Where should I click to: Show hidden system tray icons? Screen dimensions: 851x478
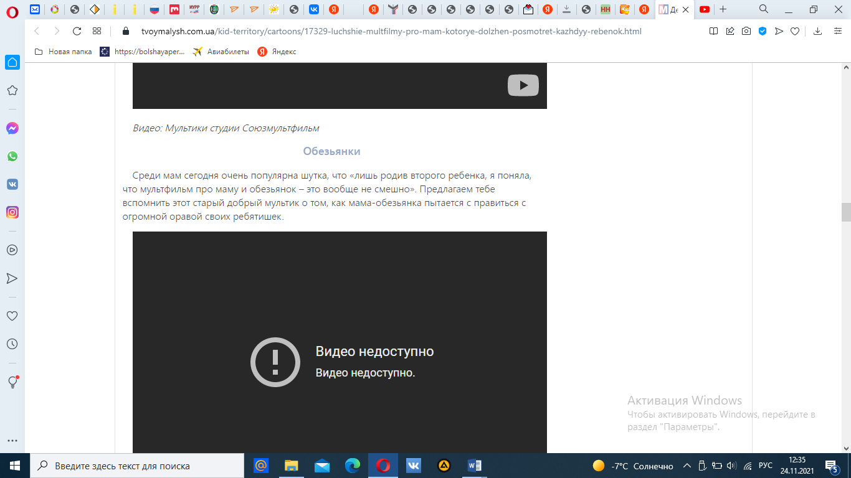pos(687,466)
